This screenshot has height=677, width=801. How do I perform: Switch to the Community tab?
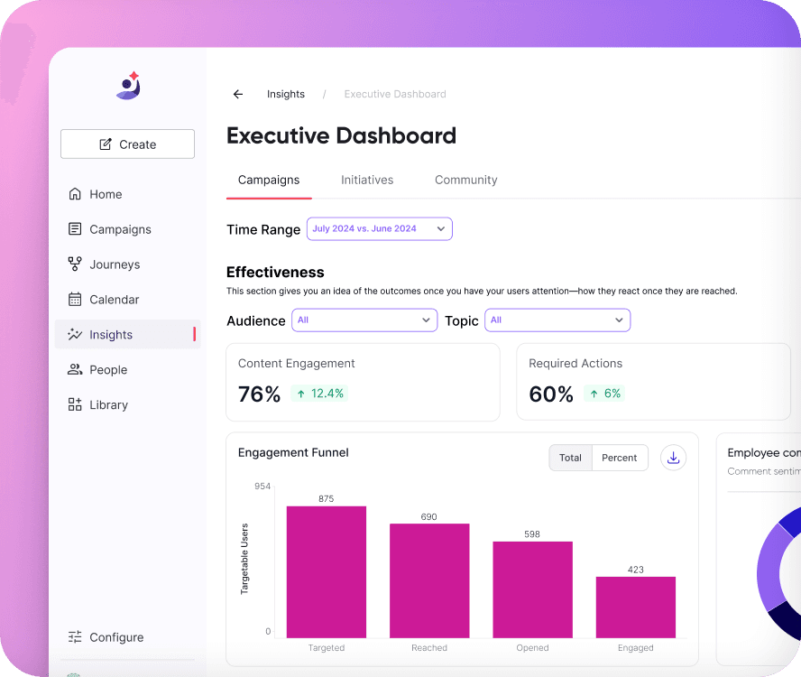coord(465,180)
